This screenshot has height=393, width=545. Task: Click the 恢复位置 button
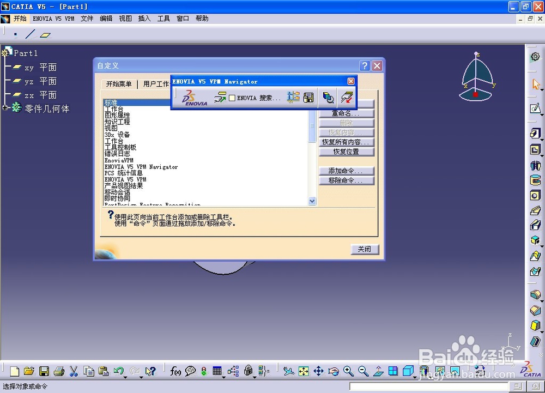point(346,152)
